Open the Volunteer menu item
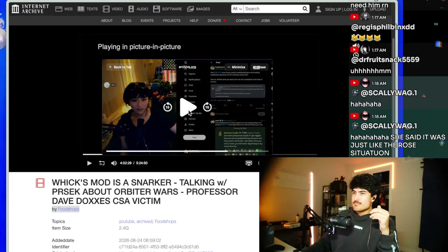This screenshot has height=252, width=448. [x=289, y=21]
